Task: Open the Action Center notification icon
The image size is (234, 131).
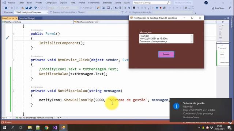Action: (x=229, y=128)
